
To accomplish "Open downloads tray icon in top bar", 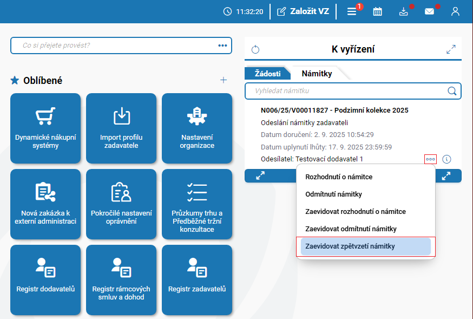I will [403, 11].
